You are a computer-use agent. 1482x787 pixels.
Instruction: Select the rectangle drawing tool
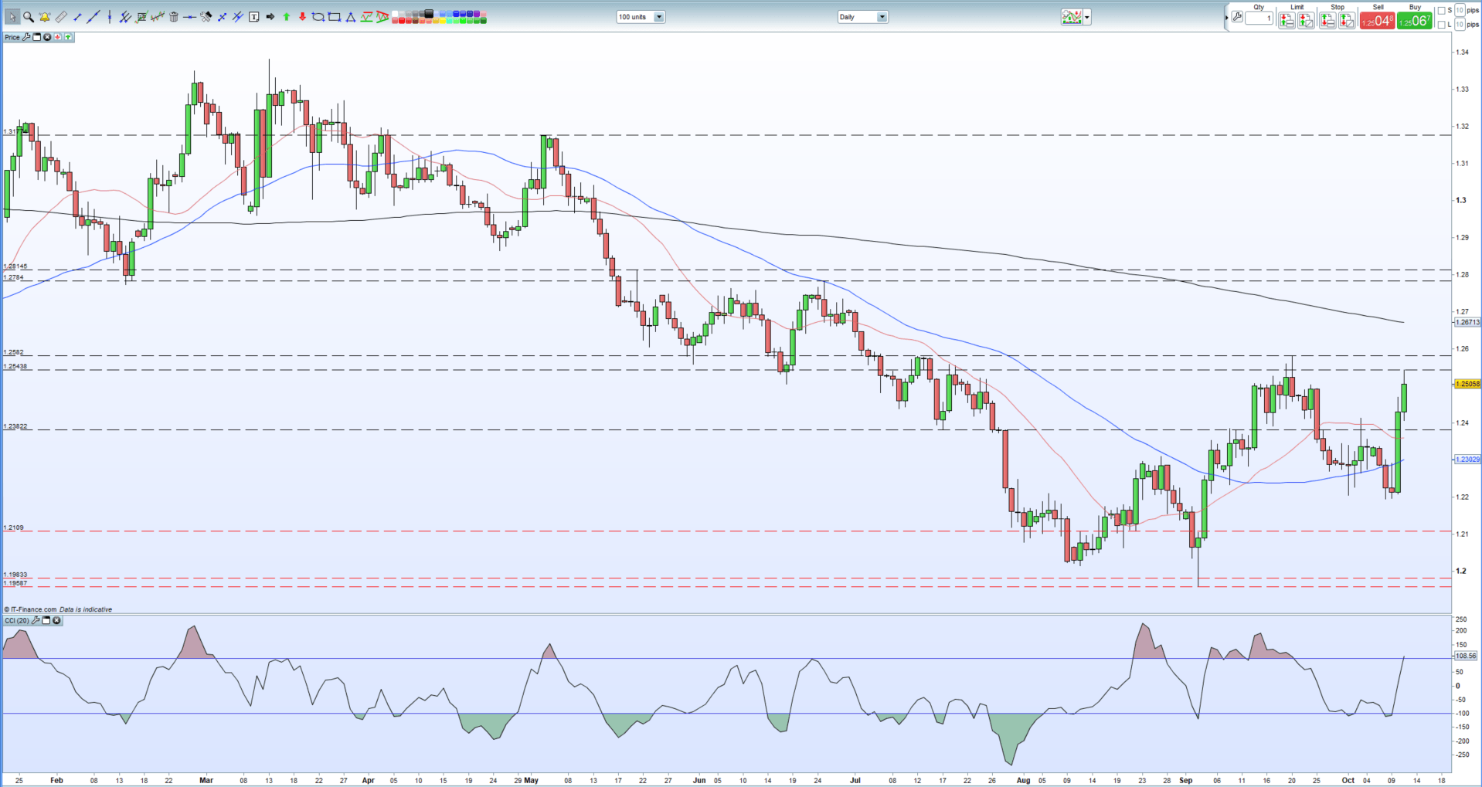[x=334, y=17]
